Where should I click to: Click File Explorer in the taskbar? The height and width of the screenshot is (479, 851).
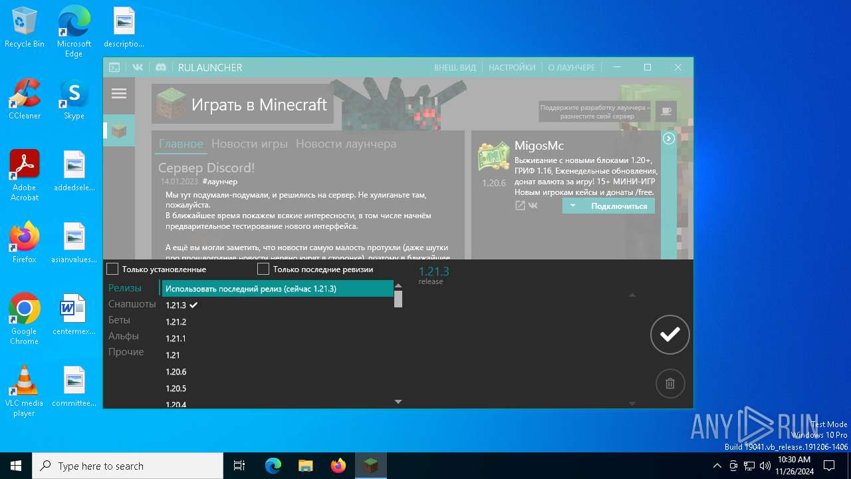pyautogui.click(x=305, y=466)
